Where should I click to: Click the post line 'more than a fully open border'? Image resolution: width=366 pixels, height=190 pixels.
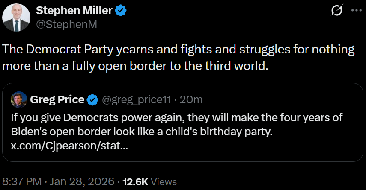point(135,67)
